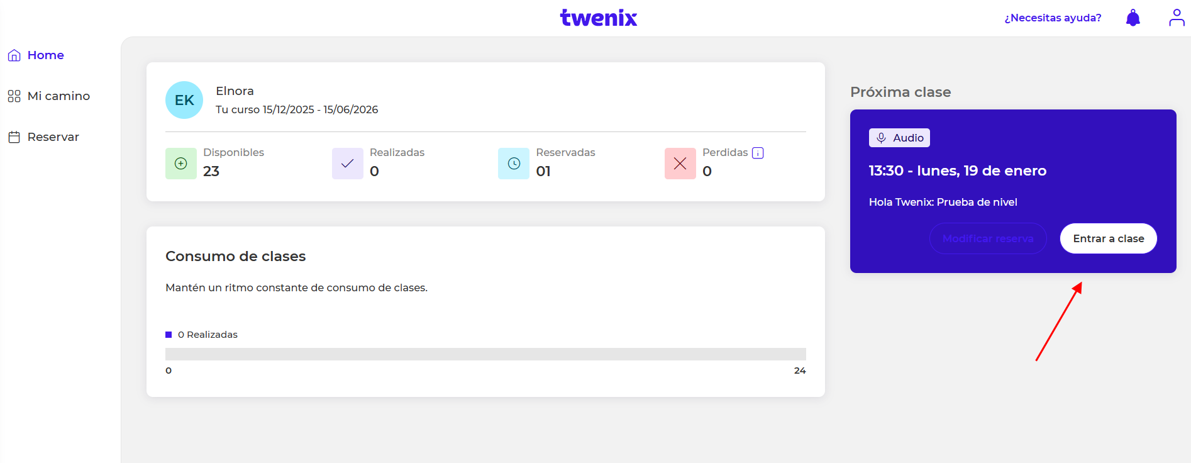Click the Hola Twenix: Prueba de nivel title

click(943, 202)
